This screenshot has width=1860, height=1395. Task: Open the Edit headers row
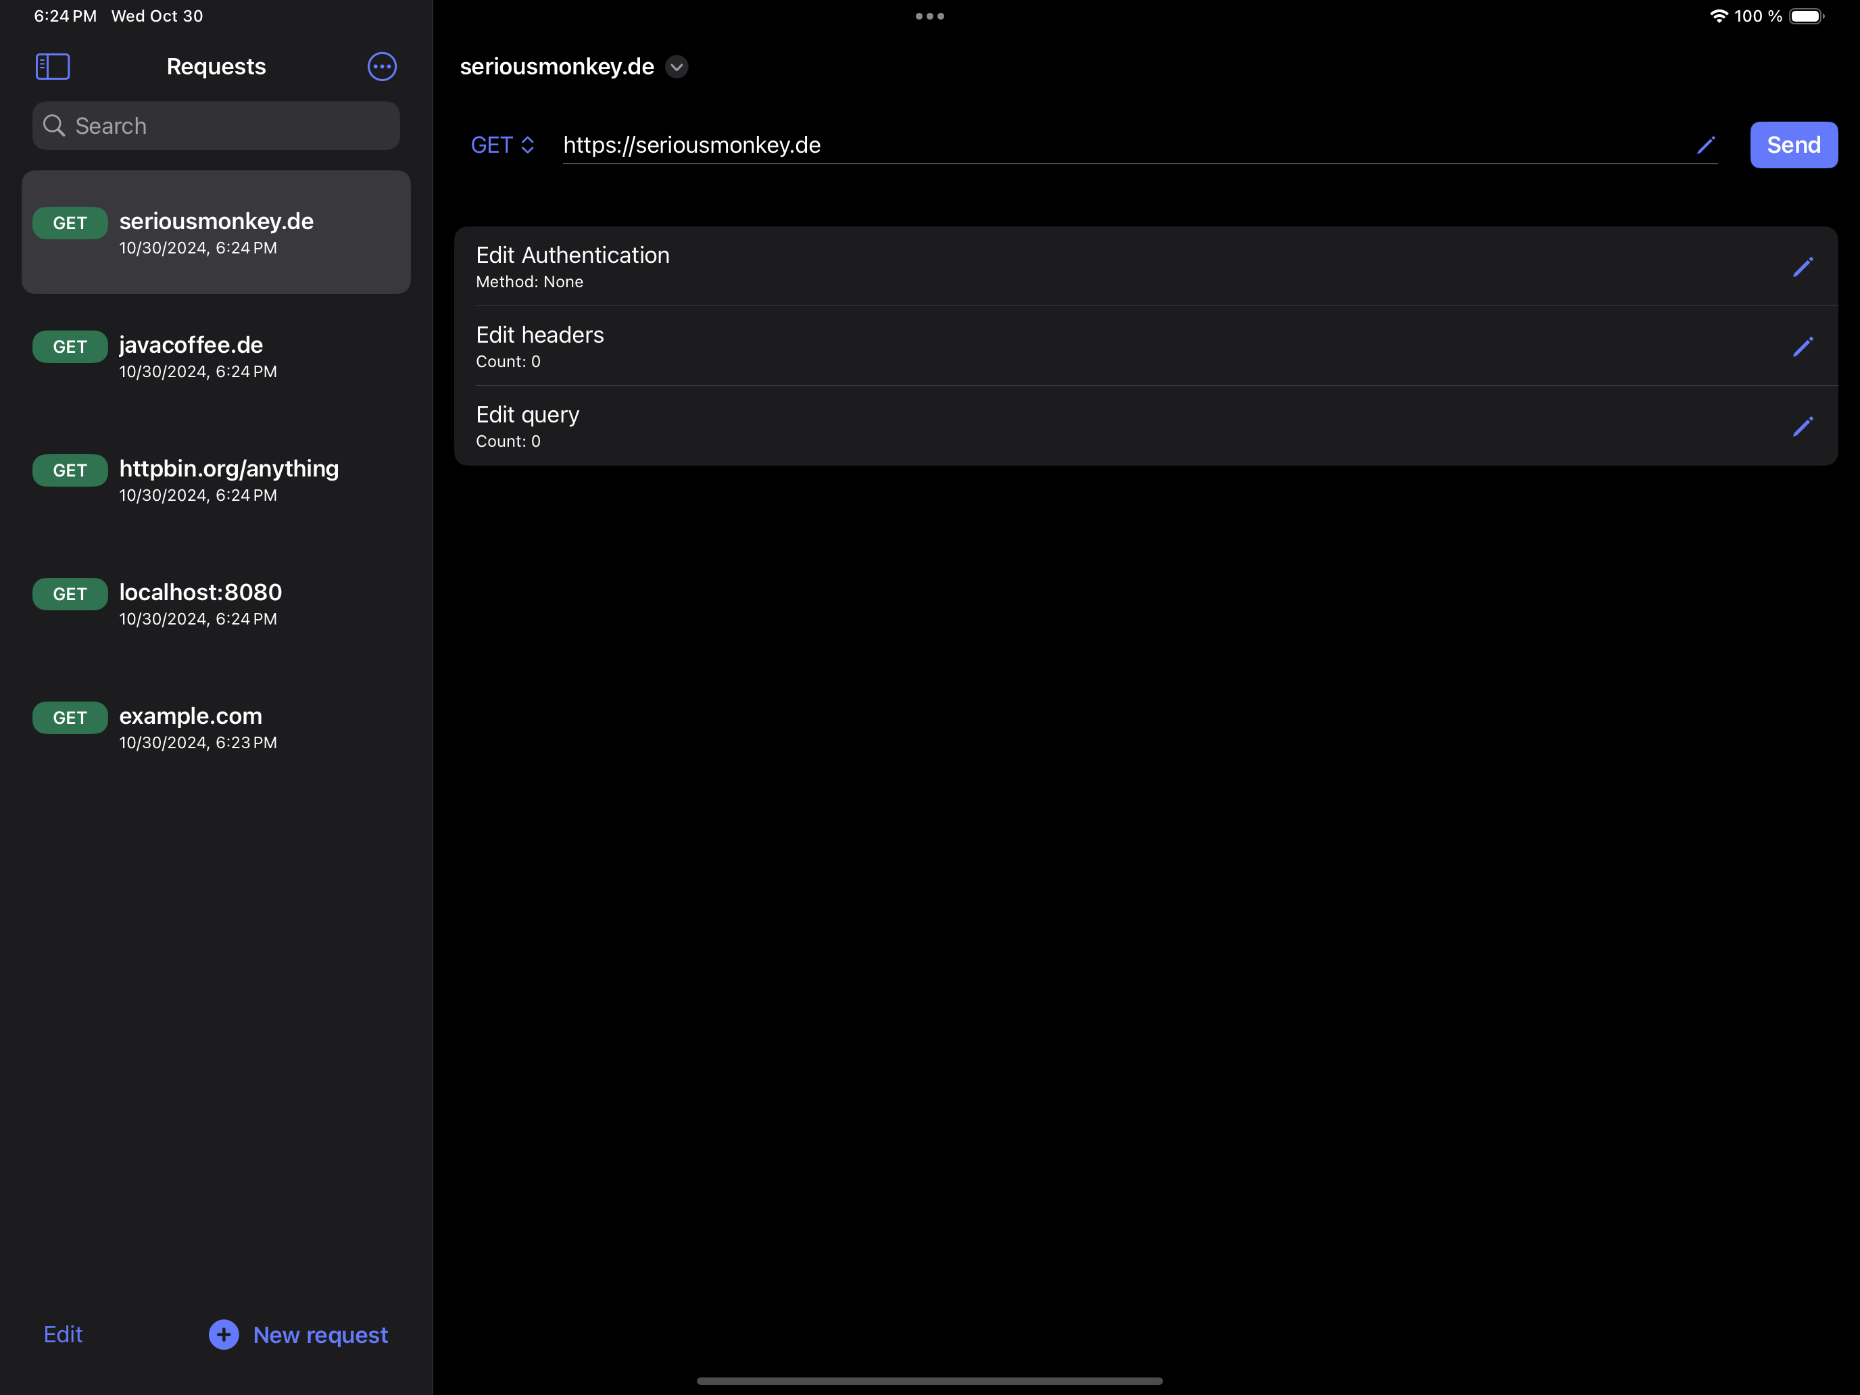[1145, 345]
